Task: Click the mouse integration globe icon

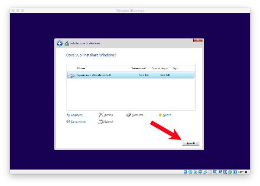Action: click(x=230, y=172)
